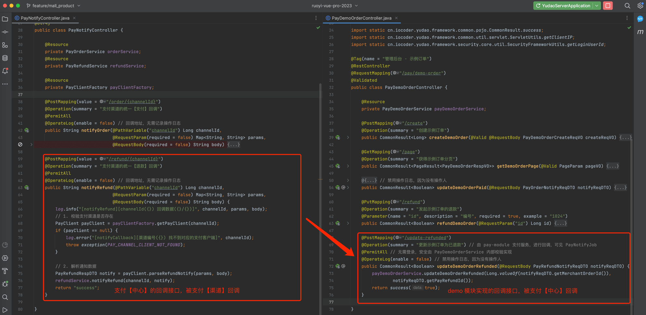Unfold the refundDemoOrder method at line 63
The image size is (646, 315).
(x=348, y=223)
